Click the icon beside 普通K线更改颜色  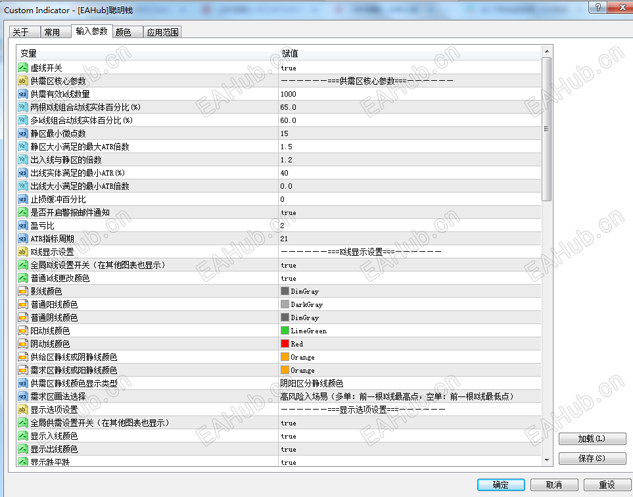pos(22,278)
